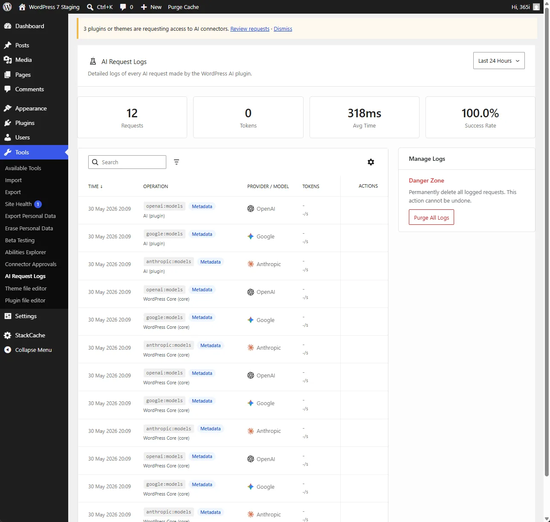Click Purge Cache in admin bar

pyautogui.click(x=183, y=7)
